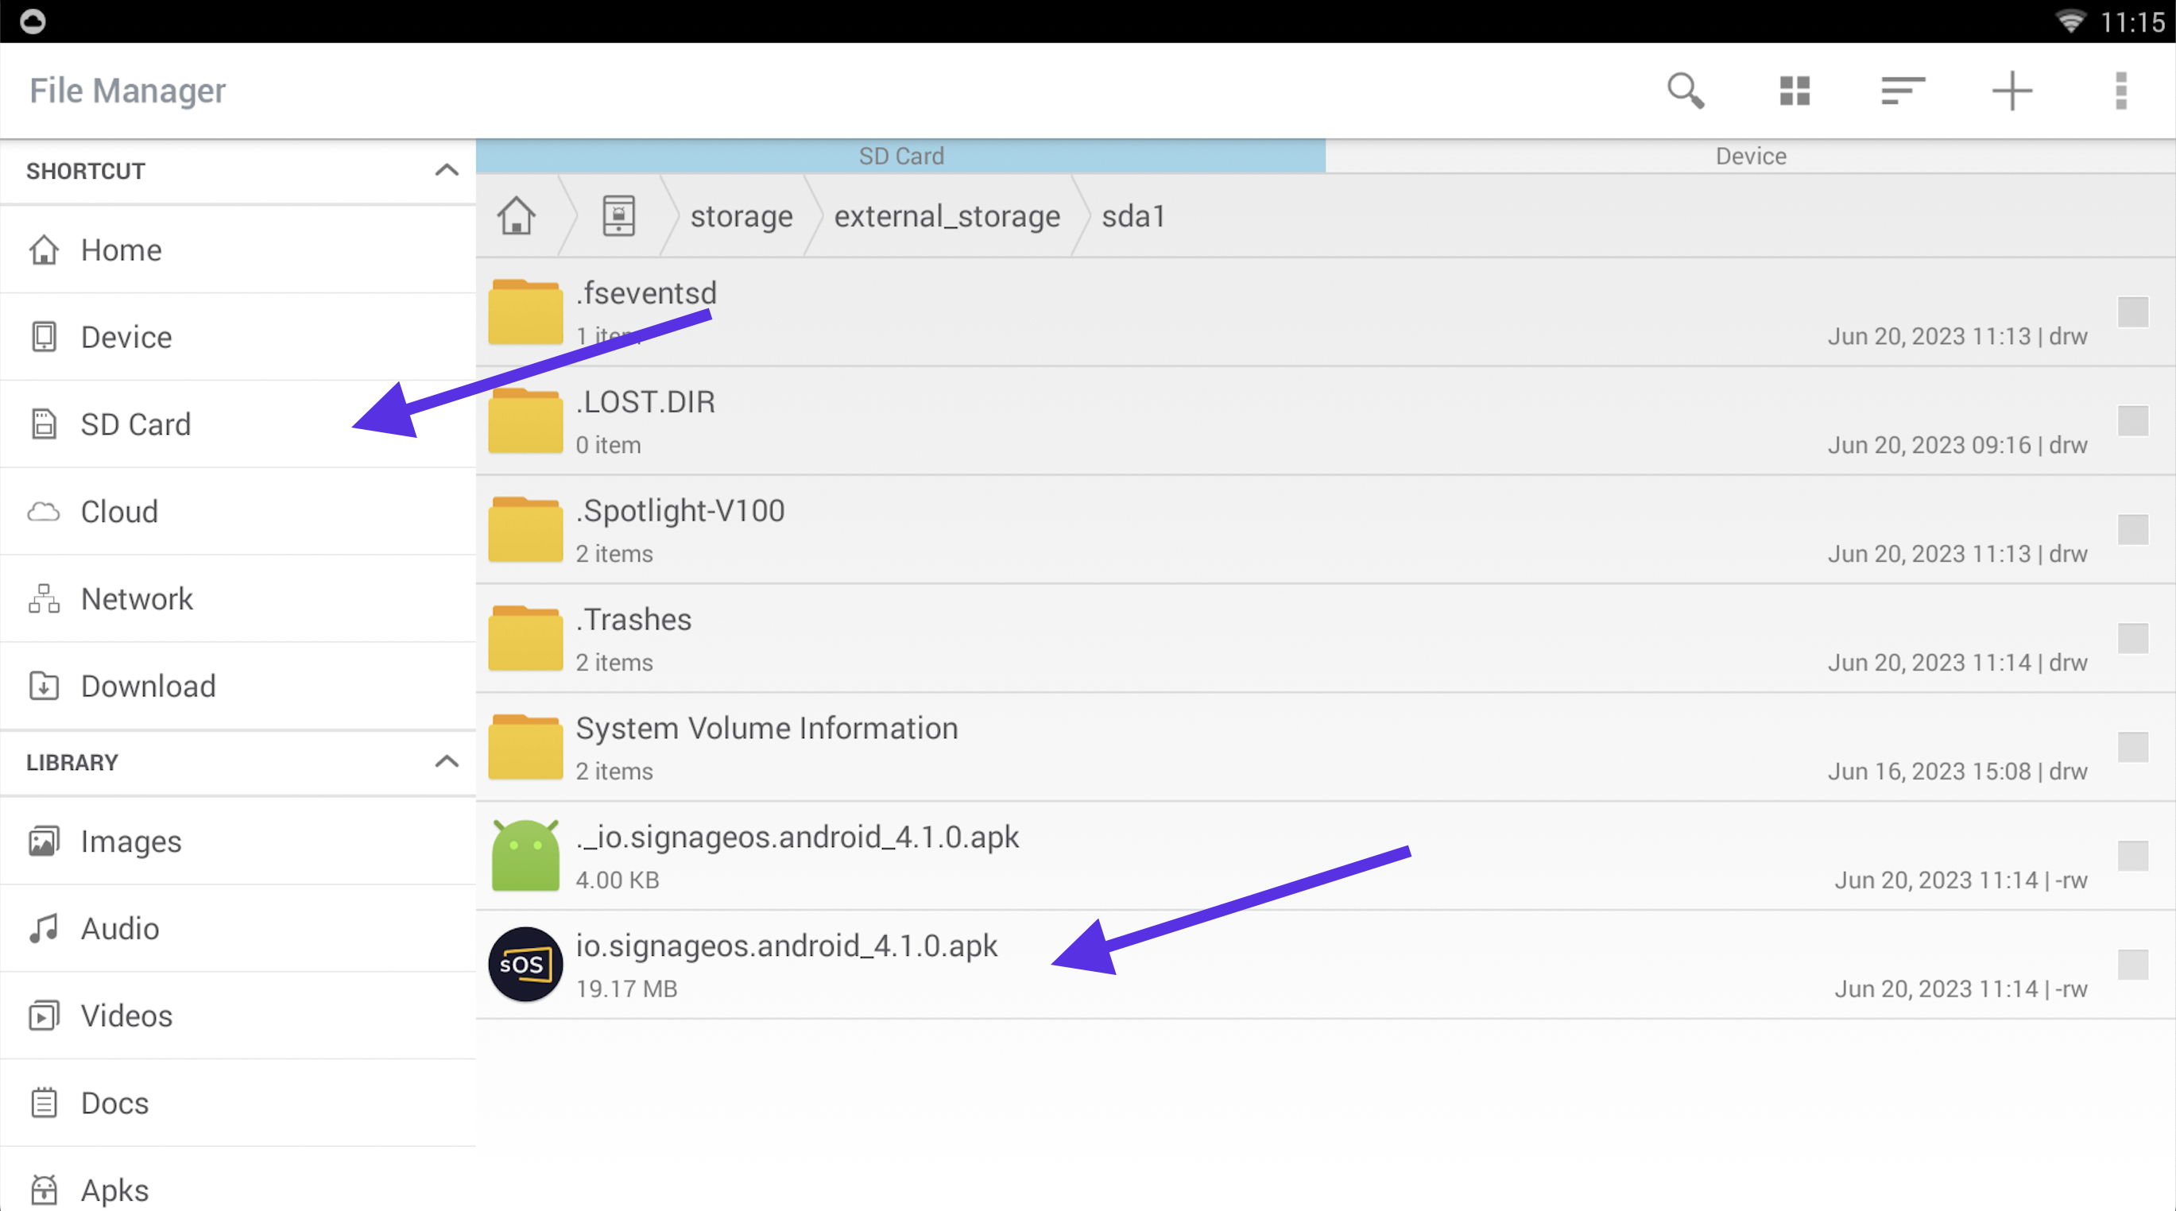
Task: Open the Network shortcut
Action: [137, 598]
